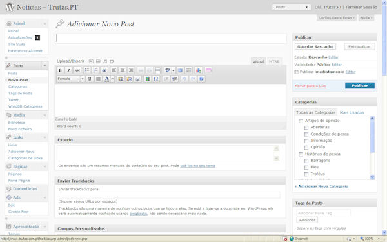Add video via Upload/Inserir icon
This screenshot has height=242, width=387.
(98, 61)
